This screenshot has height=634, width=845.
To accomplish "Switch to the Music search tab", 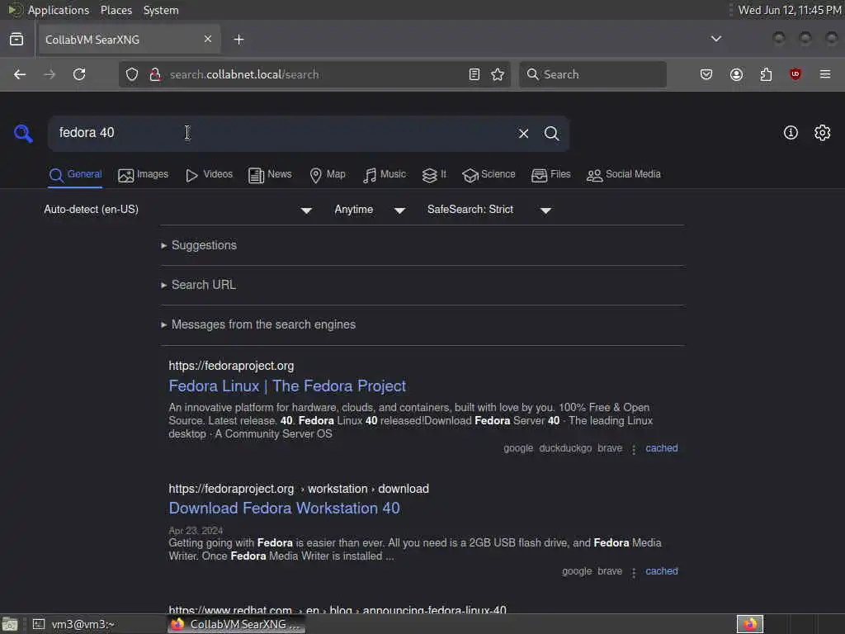I will (384, 175).
